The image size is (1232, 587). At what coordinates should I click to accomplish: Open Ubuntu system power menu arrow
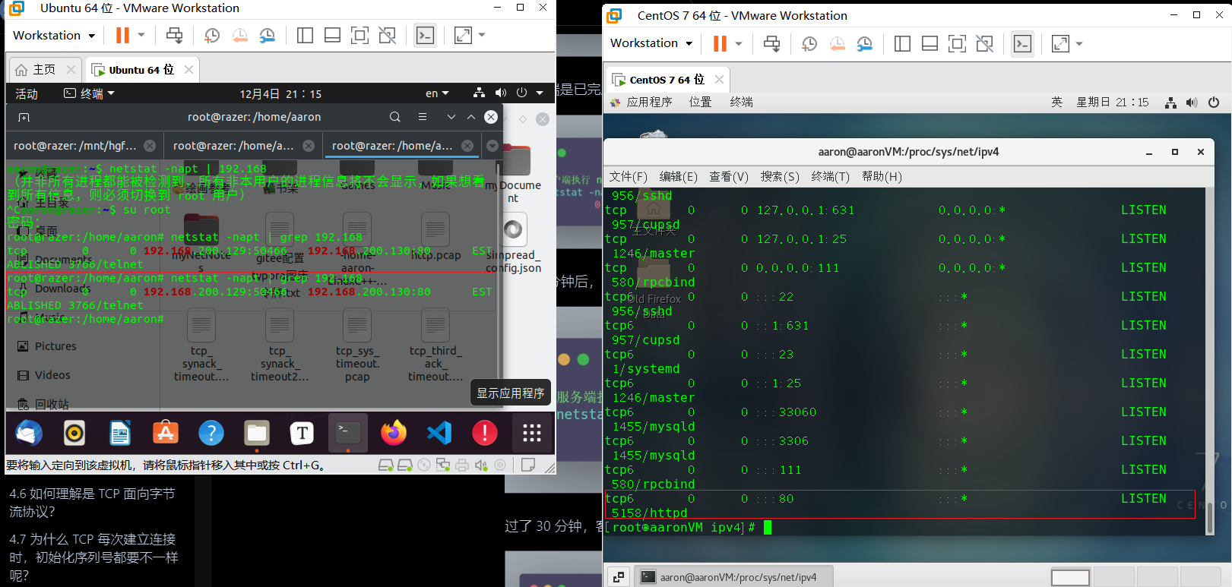pos(540,93)
